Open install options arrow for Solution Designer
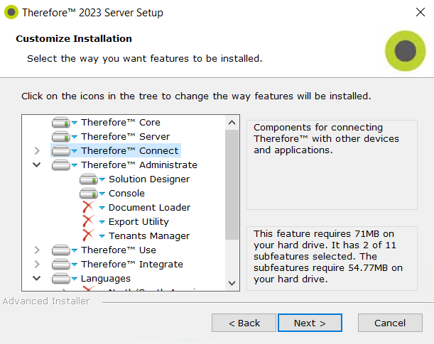 click(102, 179)
